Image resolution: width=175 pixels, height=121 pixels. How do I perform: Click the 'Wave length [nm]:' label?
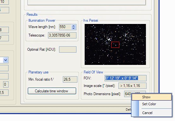click(x=42, y=27)
